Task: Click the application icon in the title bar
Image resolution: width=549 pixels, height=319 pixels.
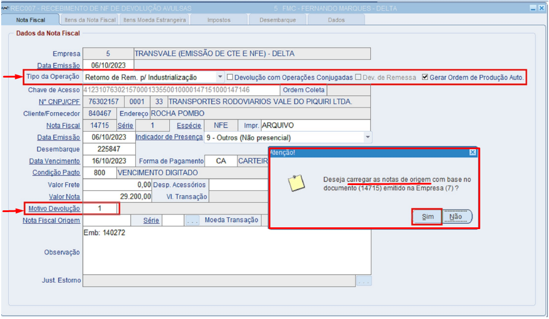Action: [x=5, y=8]
